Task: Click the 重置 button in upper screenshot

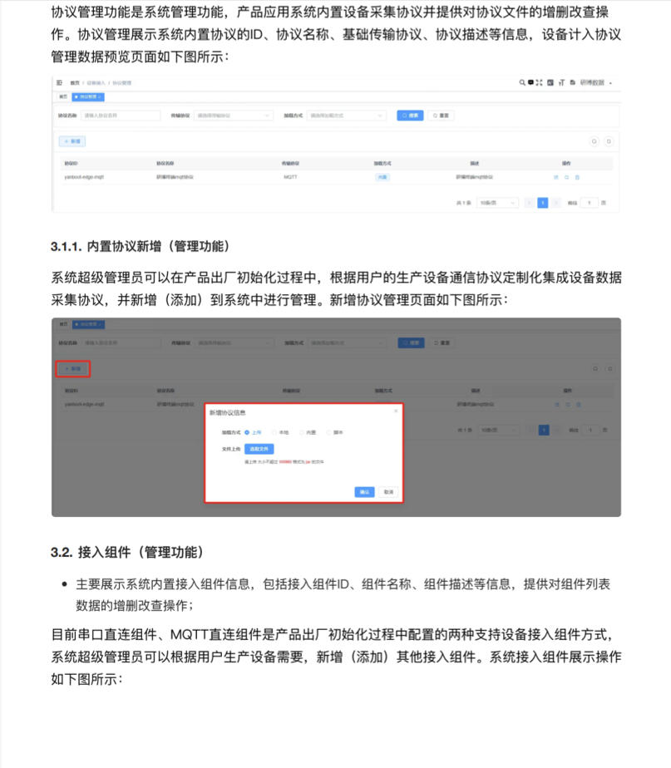Action: click(x=442, y=116)
